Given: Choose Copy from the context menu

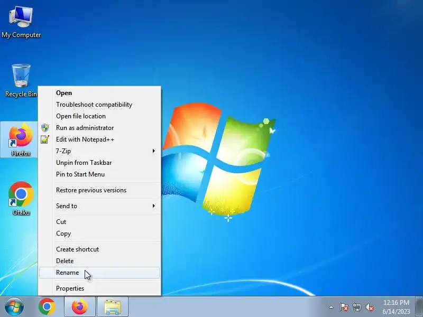Looking at the screenshot, I should coord(99,234).
